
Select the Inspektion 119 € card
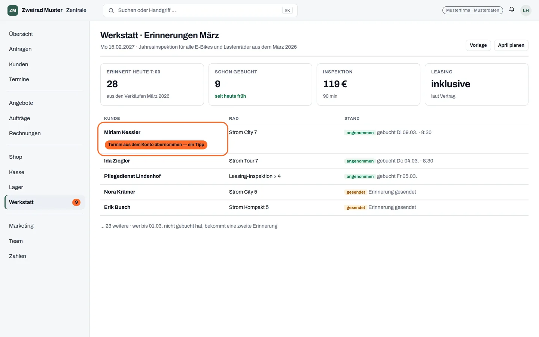pyautogui.click(x=368, y=84)
